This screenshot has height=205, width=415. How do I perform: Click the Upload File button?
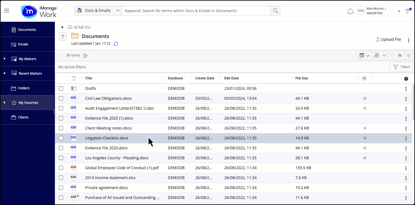[388, 39]
